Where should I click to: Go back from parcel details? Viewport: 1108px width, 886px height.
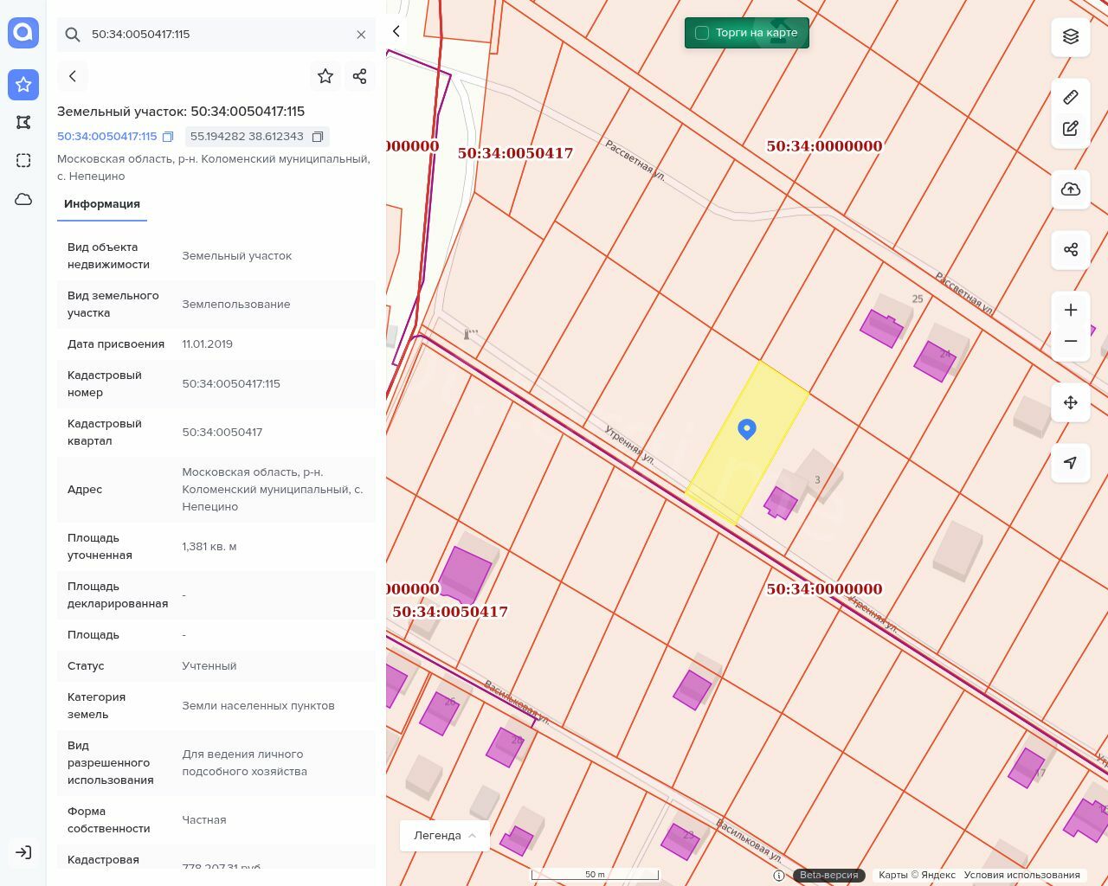tap(73, 76)
